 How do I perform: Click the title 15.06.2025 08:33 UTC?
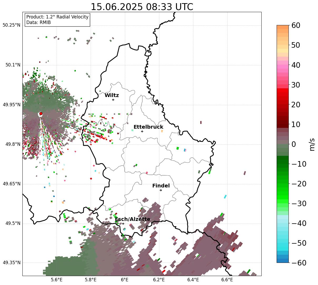click(142, 7)
